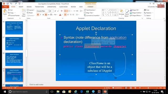Image resolution: width=168 pixels, height=94 pixels.
Task: Center the text
Action: (x=68, y=15)
